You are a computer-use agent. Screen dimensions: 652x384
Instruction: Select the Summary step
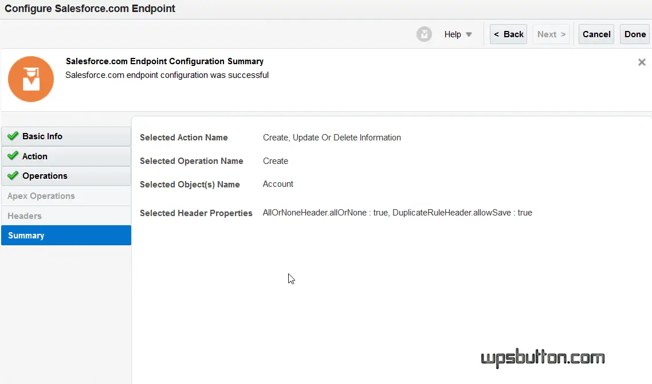coord(66,236)
